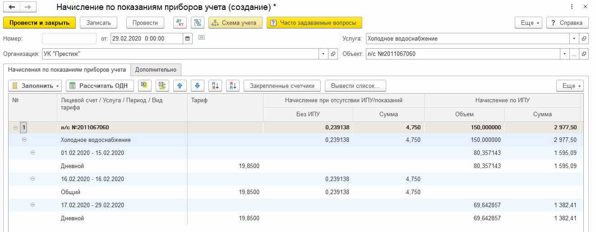Open Схема учета
The image size is (596, 232).
(236, 23)
